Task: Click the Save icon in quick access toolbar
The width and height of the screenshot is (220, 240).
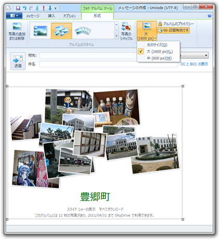Action: point(18,8)
